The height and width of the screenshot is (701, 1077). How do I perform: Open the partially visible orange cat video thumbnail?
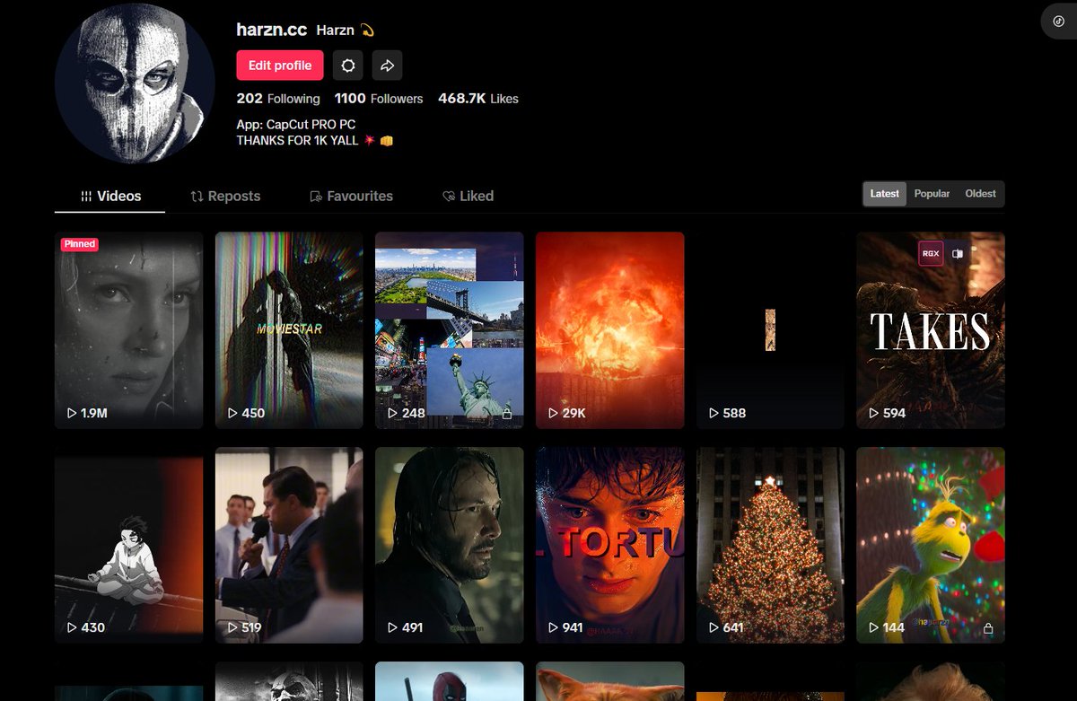tap(610, 681)
